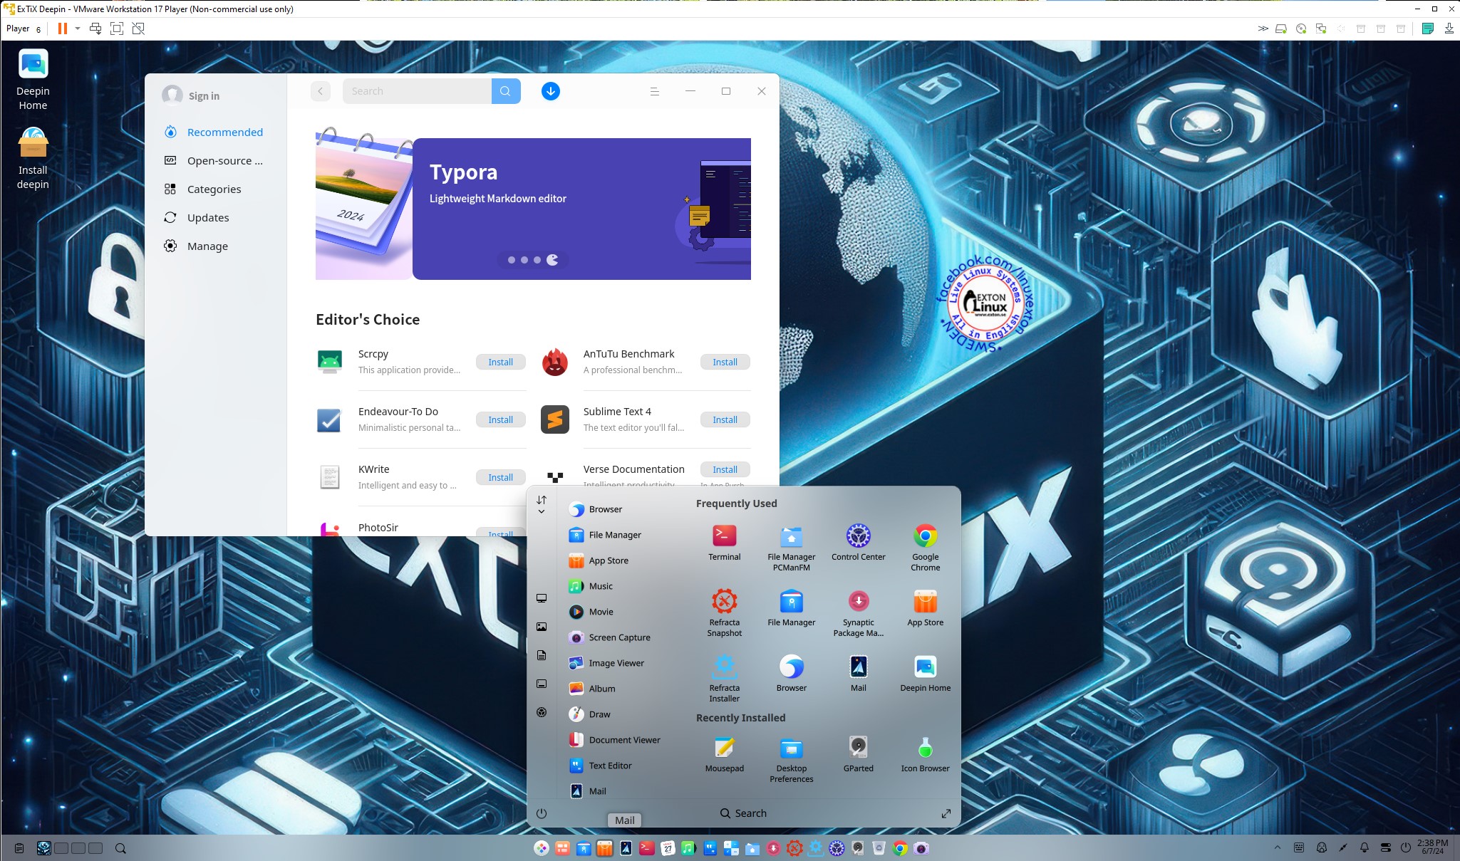Open VMware power options dropdown arrow
This screenshot has height=861, width=1460.
[78, 28]
